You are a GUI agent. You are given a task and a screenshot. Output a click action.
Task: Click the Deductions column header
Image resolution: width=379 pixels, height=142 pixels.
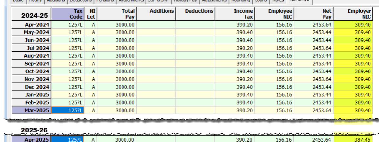pos(195,14)
